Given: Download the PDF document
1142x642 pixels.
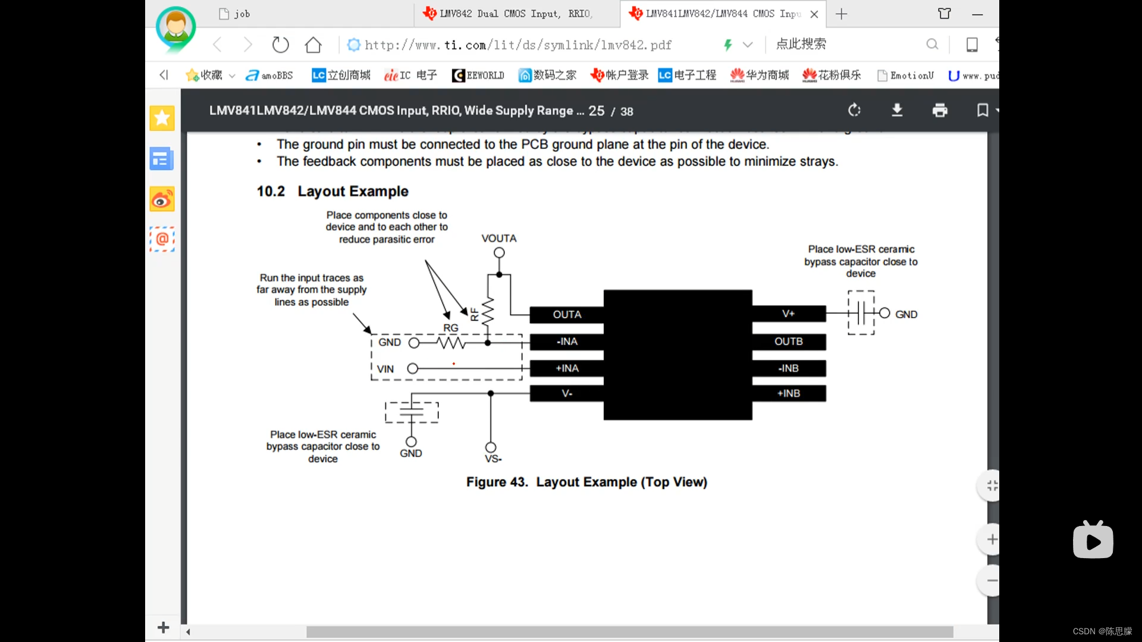Looking at the screenshot, I should coord(897,110).
